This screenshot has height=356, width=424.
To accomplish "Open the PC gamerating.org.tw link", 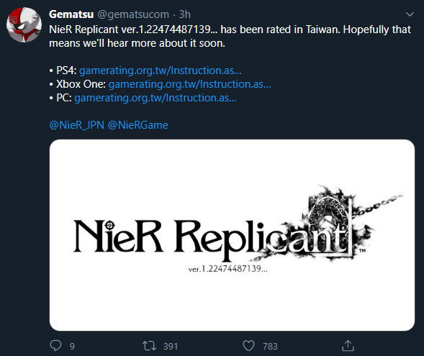I will [155, 98].
